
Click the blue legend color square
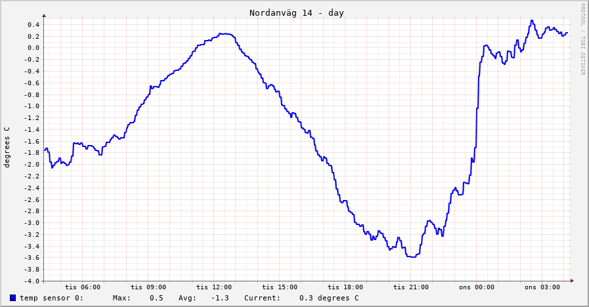coord(13,298)
